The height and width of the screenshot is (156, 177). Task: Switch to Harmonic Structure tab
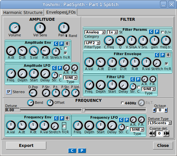coord(23,12)
